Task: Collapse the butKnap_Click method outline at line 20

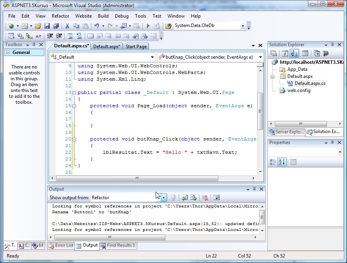Action: (x=74, y=139)
